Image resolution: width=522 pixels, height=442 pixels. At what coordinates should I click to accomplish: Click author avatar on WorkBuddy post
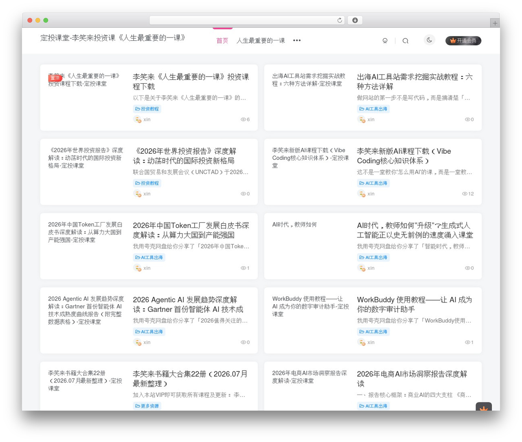(x=361, y=342)
